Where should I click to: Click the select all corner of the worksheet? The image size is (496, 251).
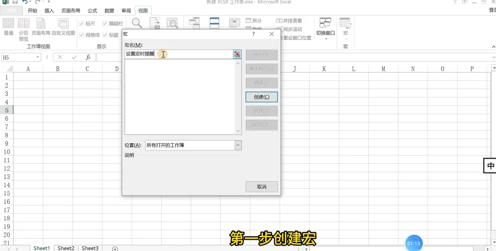point(8,68)
